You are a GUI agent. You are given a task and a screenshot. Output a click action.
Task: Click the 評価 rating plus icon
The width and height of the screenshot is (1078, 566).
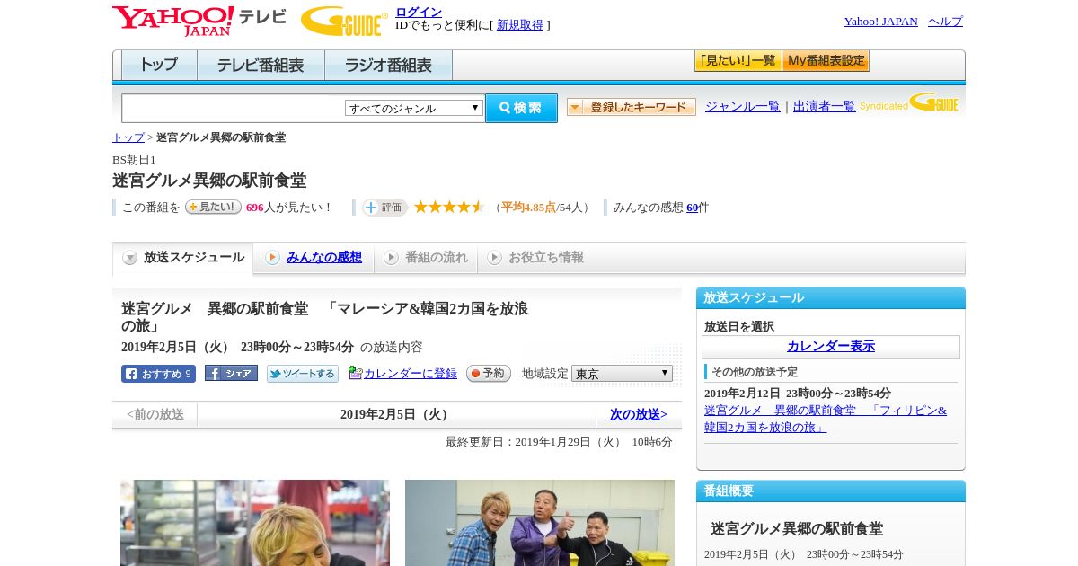point(384,208)
